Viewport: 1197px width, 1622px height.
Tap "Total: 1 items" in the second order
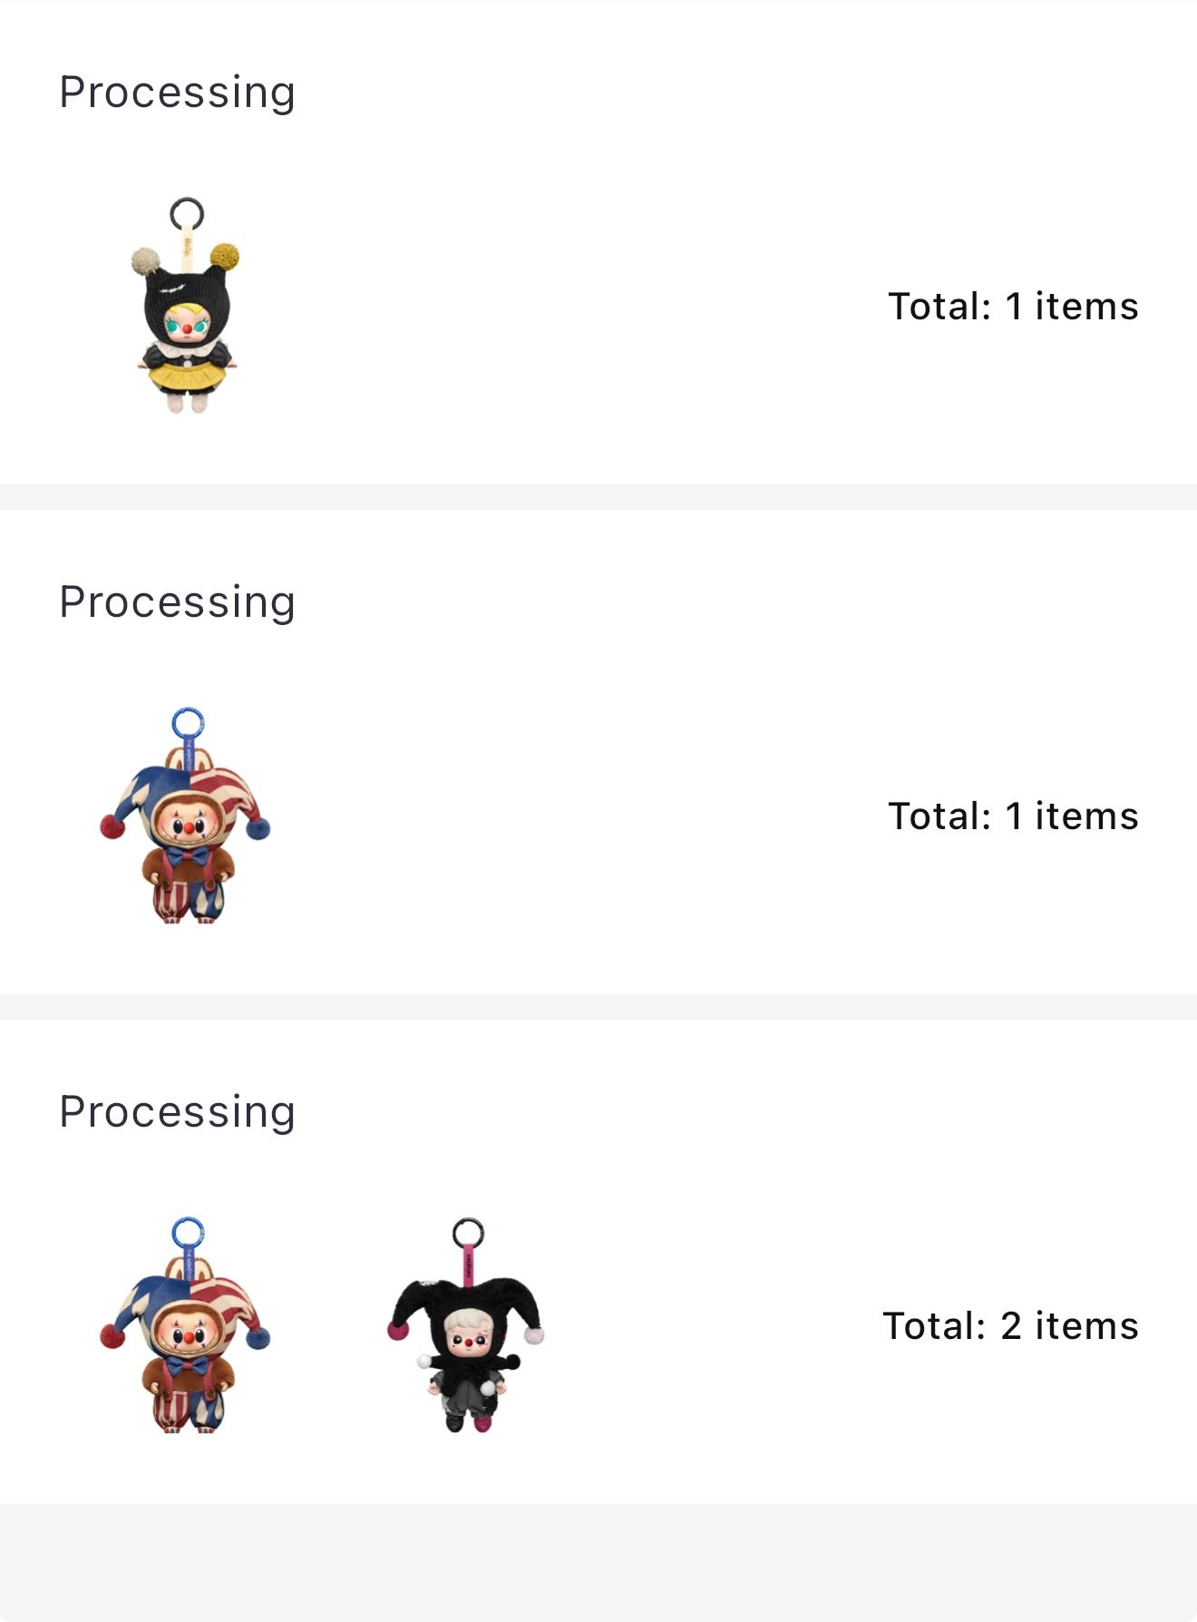1012,816
